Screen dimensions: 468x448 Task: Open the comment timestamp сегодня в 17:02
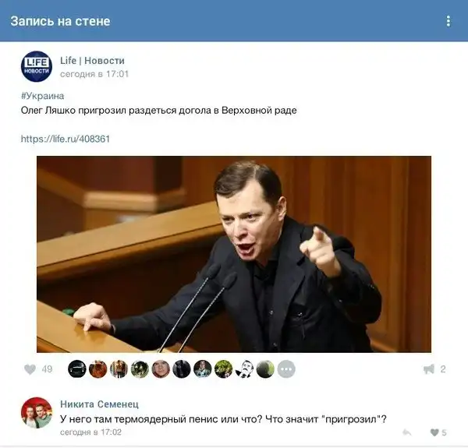(x=90, y=432)
